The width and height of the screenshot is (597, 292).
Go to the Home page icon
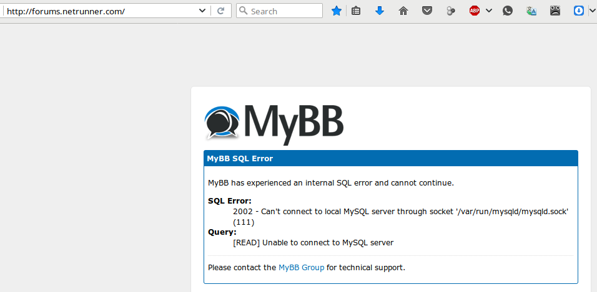point(403,11)
